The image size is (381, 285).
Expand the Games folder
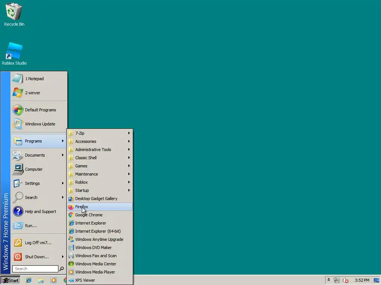pos(100,166)
